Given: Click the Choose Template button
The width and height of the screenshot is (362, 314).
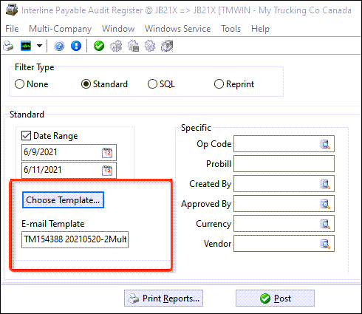Looking at the screenshot, I should point(63,200).
